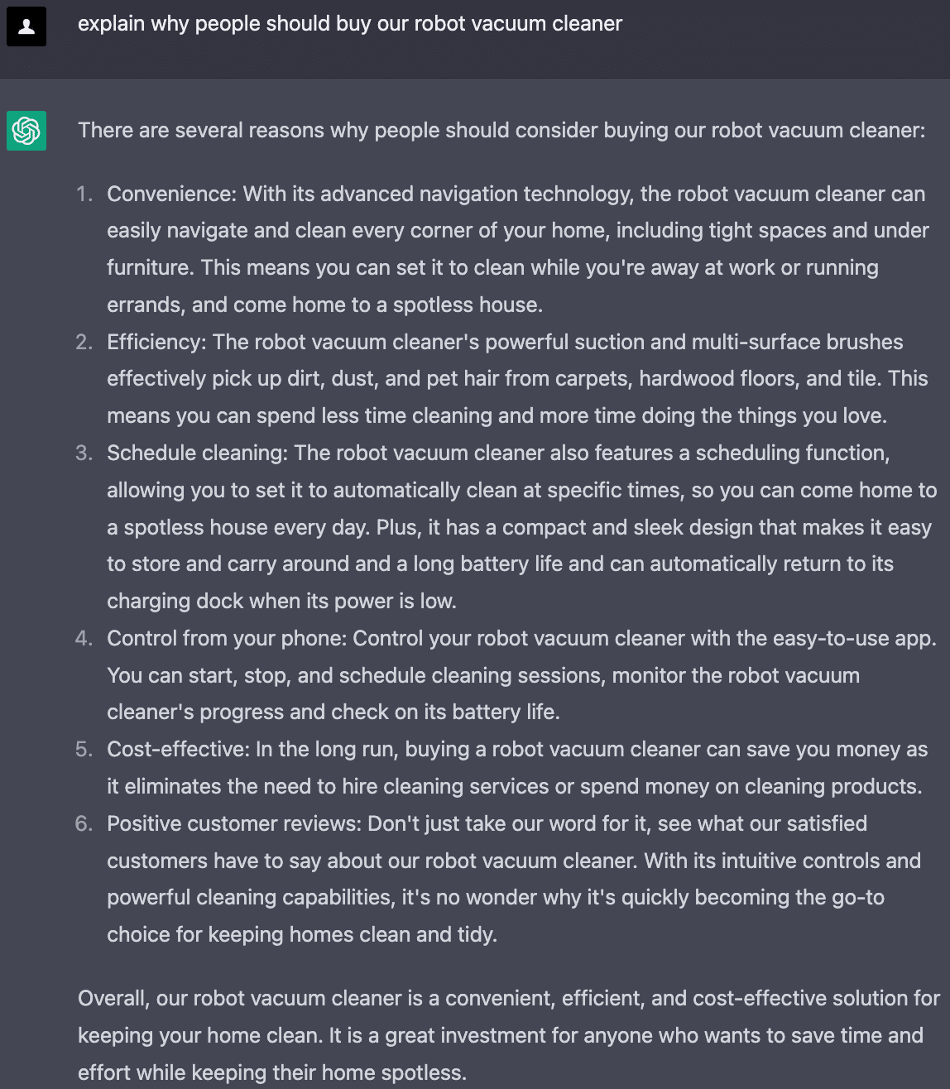Click the list number 6 marker
Image resolution: width=950 pixels, height=1089 pixels.
pyautogui.click(x=84, y=824)
